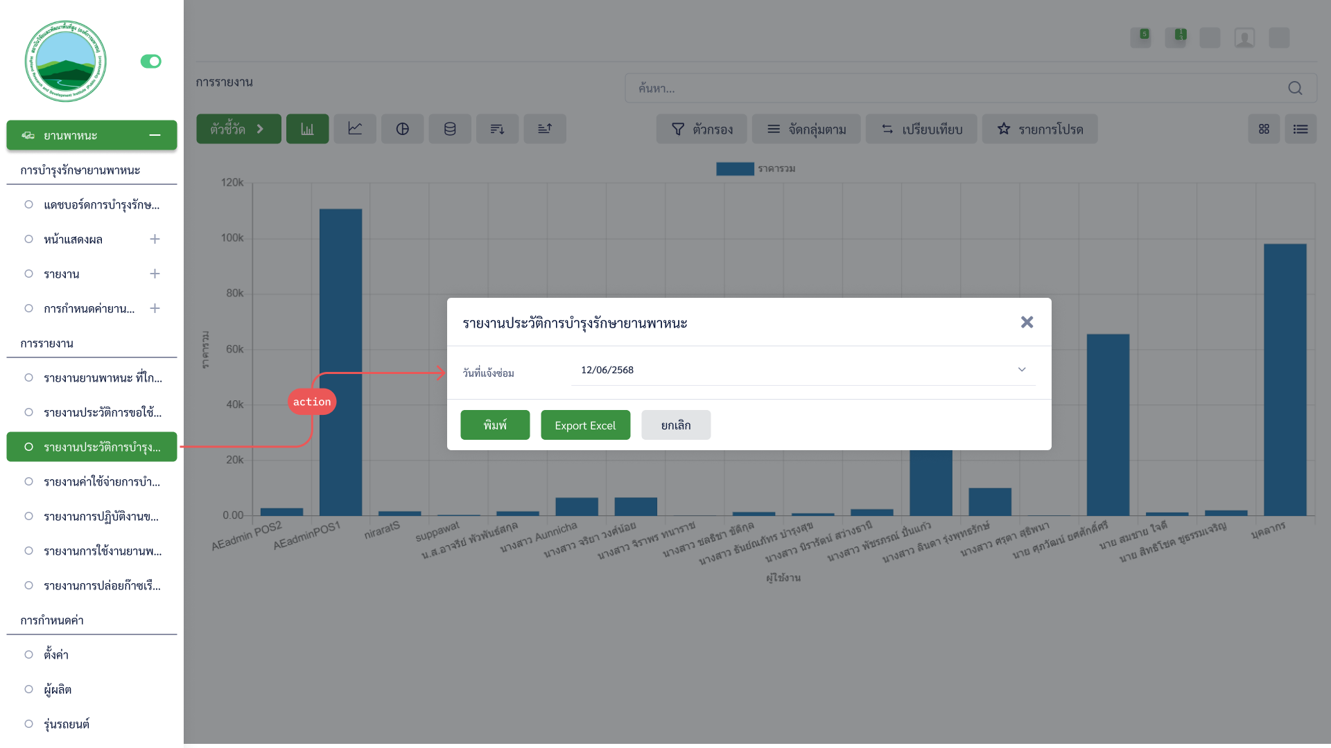
Task: Switch to kanban grid view icon
Action: coord(1264,129)
